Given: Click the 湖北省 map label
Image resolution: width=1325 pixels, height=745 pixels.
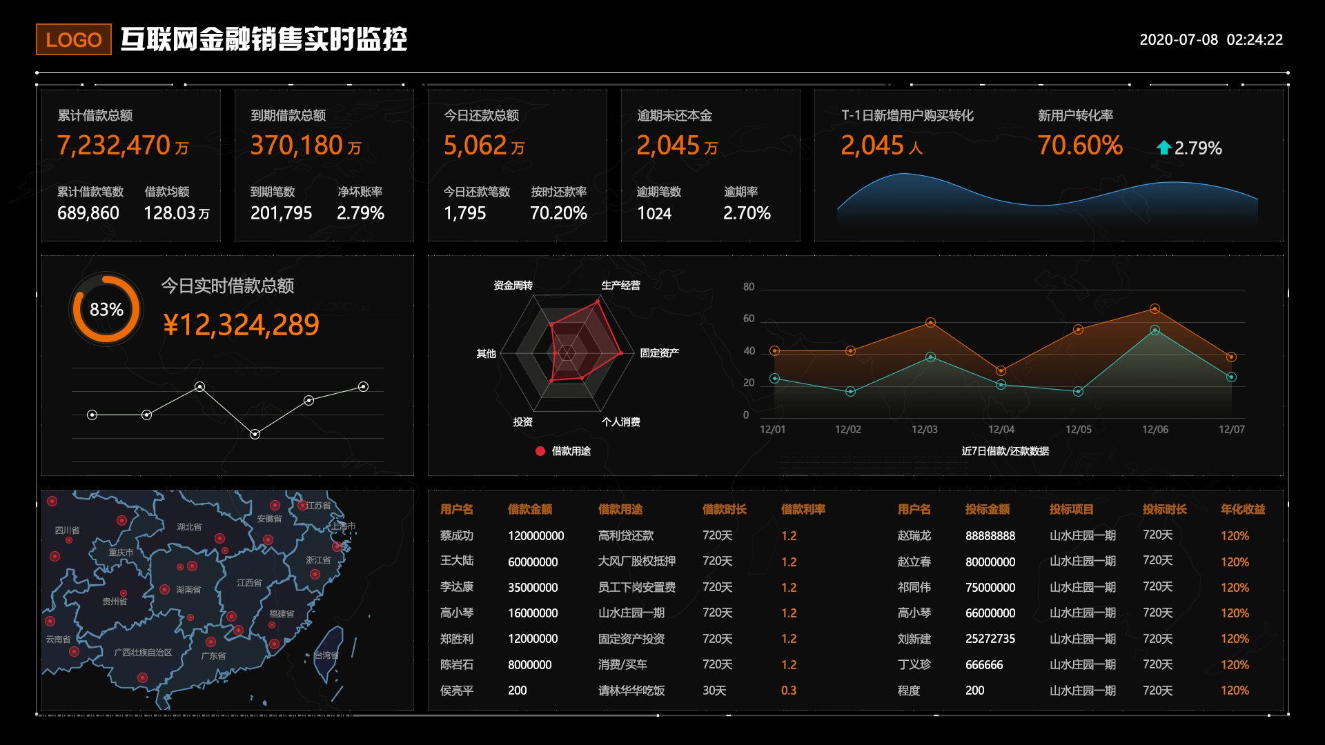Looking at the screenshot, I should (189, 527).
